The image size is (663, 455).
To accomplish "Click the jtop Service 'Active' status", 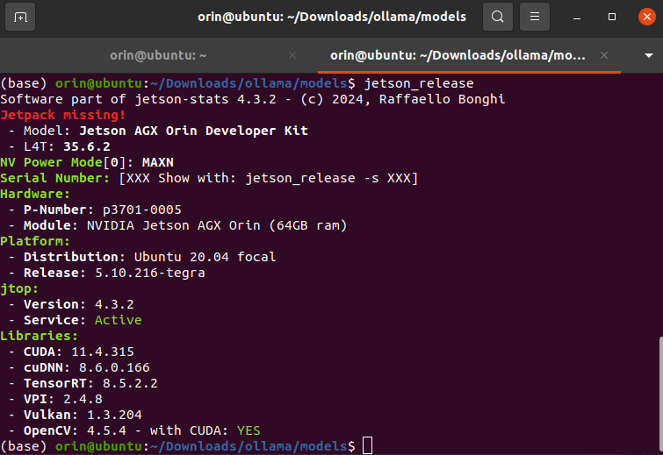I will tap(119, 320).
